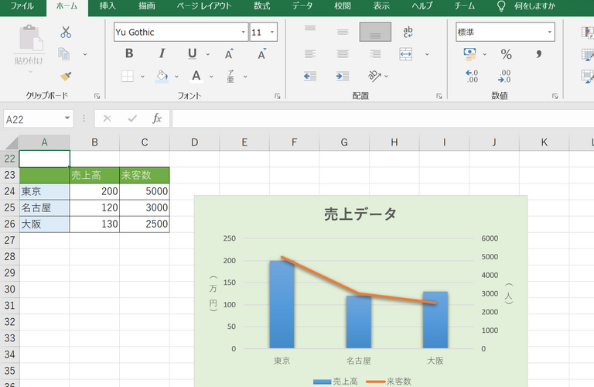
Task: Open the Name Box dropdown arrow
Action: pyautogui.click(x=67, y=118)
